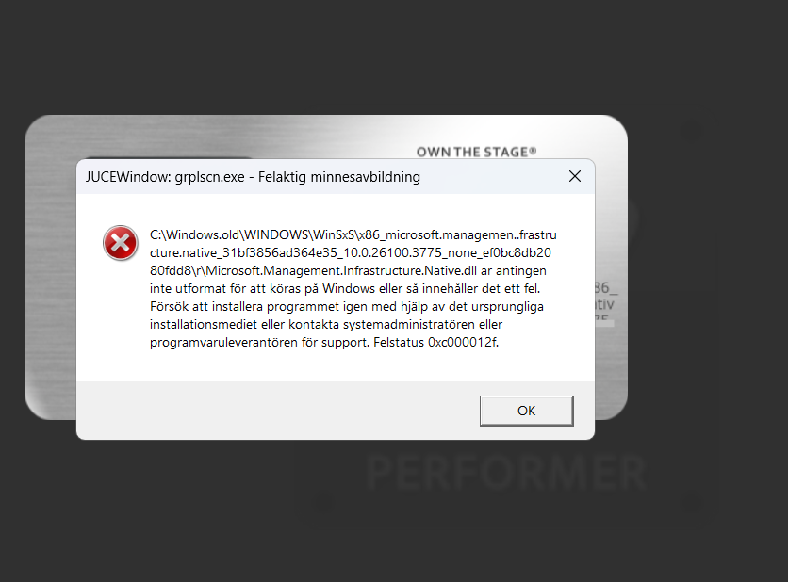The height and width of the screenshot is (582, 788).
Task: Click the registered trademark symbol after STAGE
Action: point(534,150)
